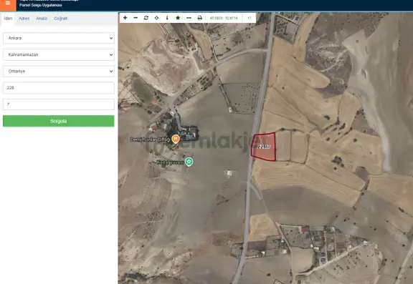Click the coordinates readout in toolbar

(x=224, y=18)
